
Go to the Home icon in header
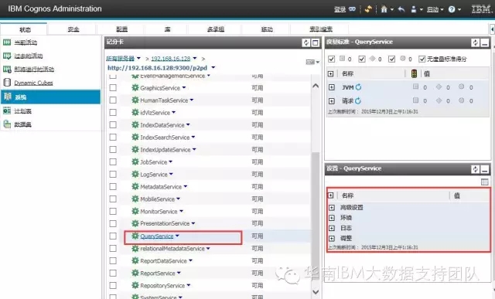pyautogui.click(x=384, y=9)
